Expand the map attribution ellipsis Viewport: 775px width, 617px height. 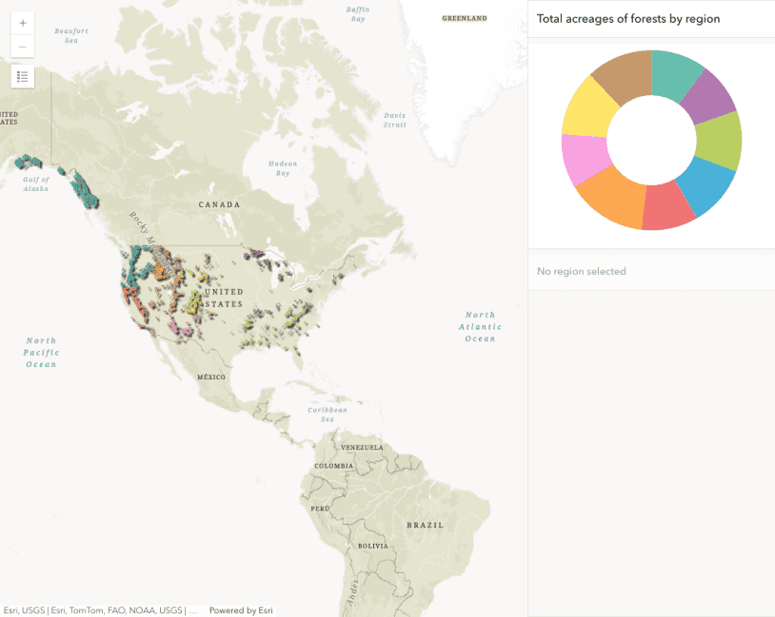click(192, 610)
